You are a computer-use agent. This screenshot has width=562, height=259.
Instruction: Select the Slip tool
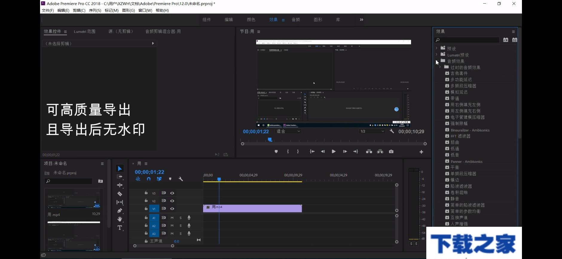tap(120, 202)
